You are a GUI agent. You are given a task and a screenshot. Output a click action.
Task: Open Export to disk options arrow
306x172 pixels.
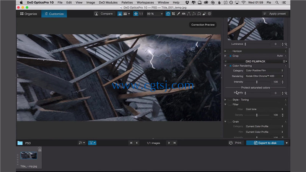tap(286, 143)
